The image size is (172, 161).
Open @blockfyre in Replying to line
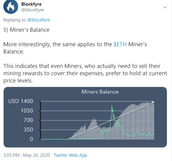[39, 20]
